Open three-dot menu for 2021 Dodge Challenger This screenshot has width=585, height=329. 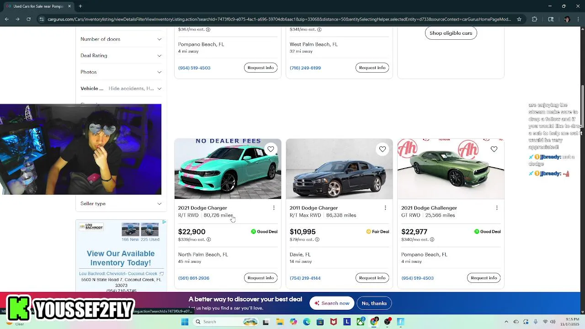click(x=497, y=208)
